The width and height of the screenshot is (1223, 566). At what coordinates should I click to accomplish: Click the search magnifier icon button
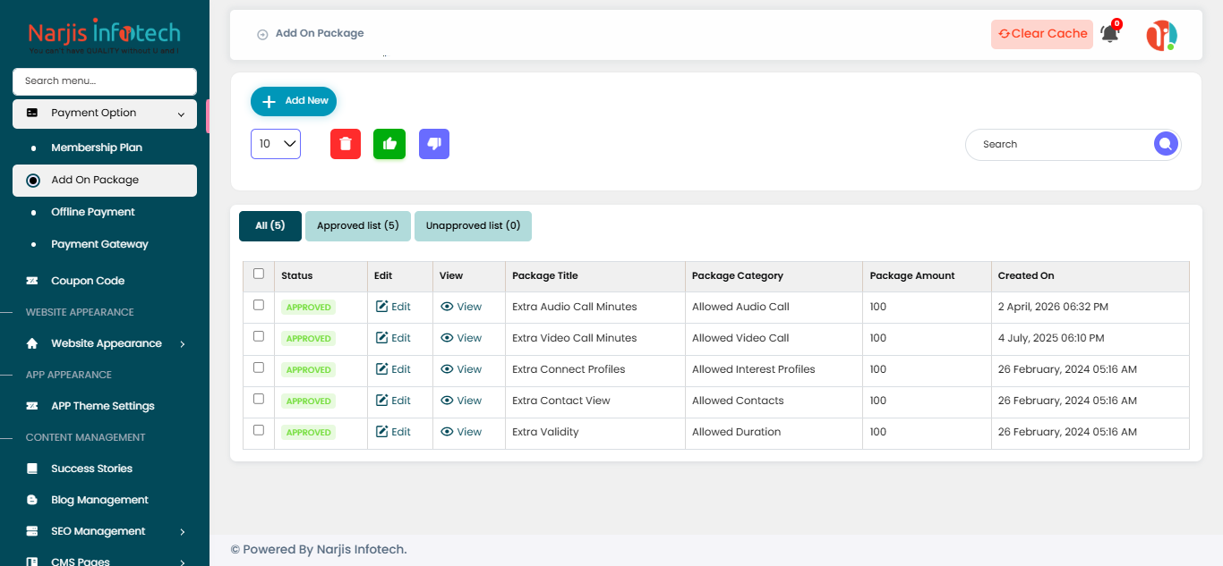[1166, 144]
